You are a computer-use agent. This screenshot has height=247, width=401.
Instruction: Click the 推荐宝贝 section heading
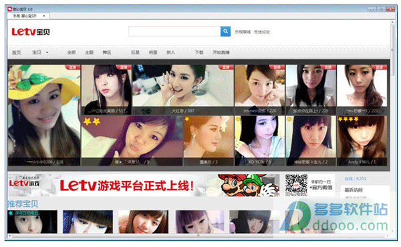pyautogui.click(x=23, y=204)
